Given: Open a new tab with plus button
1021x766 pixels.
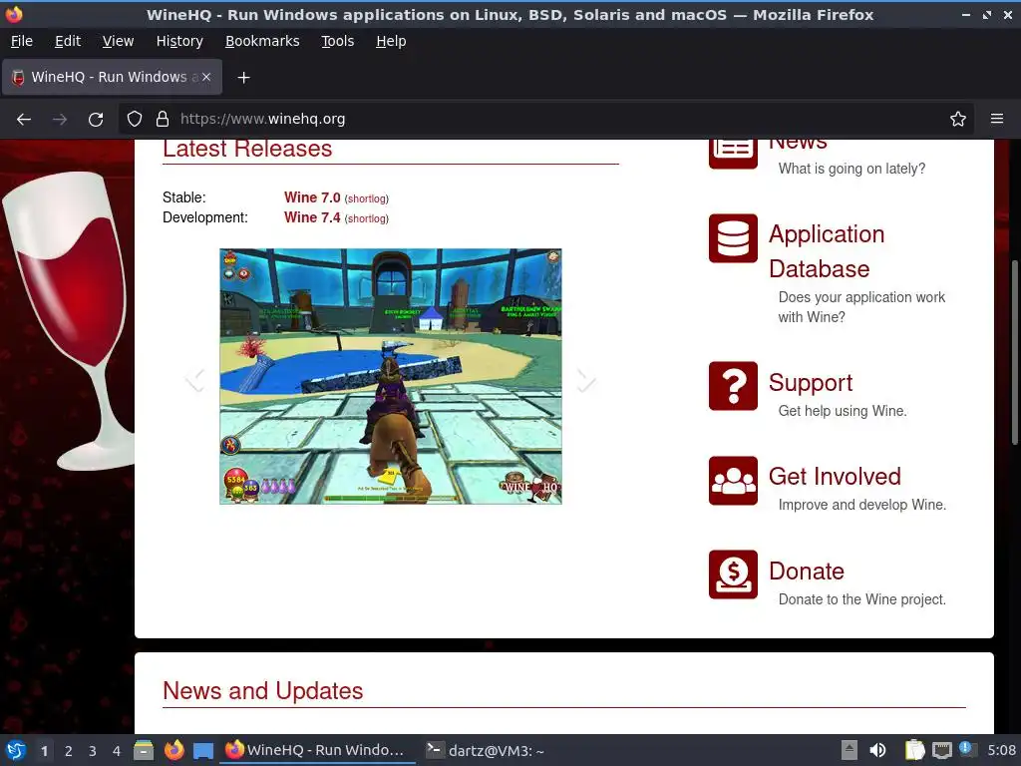Looking at the screenshot, I should tap(243, 78).
